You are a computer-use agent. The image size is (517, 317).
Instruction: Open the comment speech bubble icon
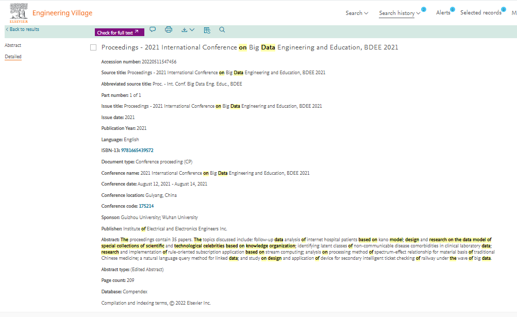click(153, 30)
